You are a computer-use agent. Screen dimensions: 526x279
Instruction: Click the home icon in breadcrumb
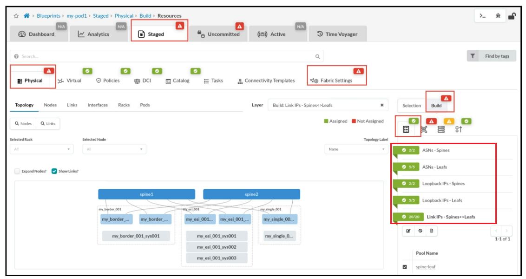[26, 16]
